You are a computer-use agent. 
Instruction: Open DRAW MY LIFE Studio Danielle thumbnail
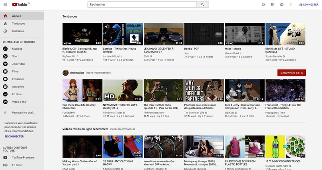click(285, 34)
